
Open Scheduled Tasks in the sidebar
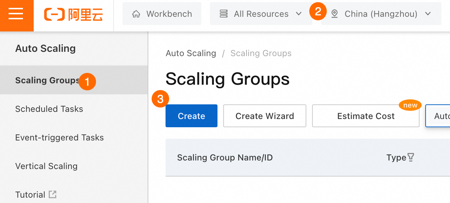49,109
